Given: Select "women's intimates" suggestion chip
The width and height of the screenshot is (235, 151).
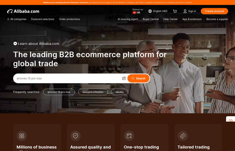Looking at the screenshot, I should [93, 92].
